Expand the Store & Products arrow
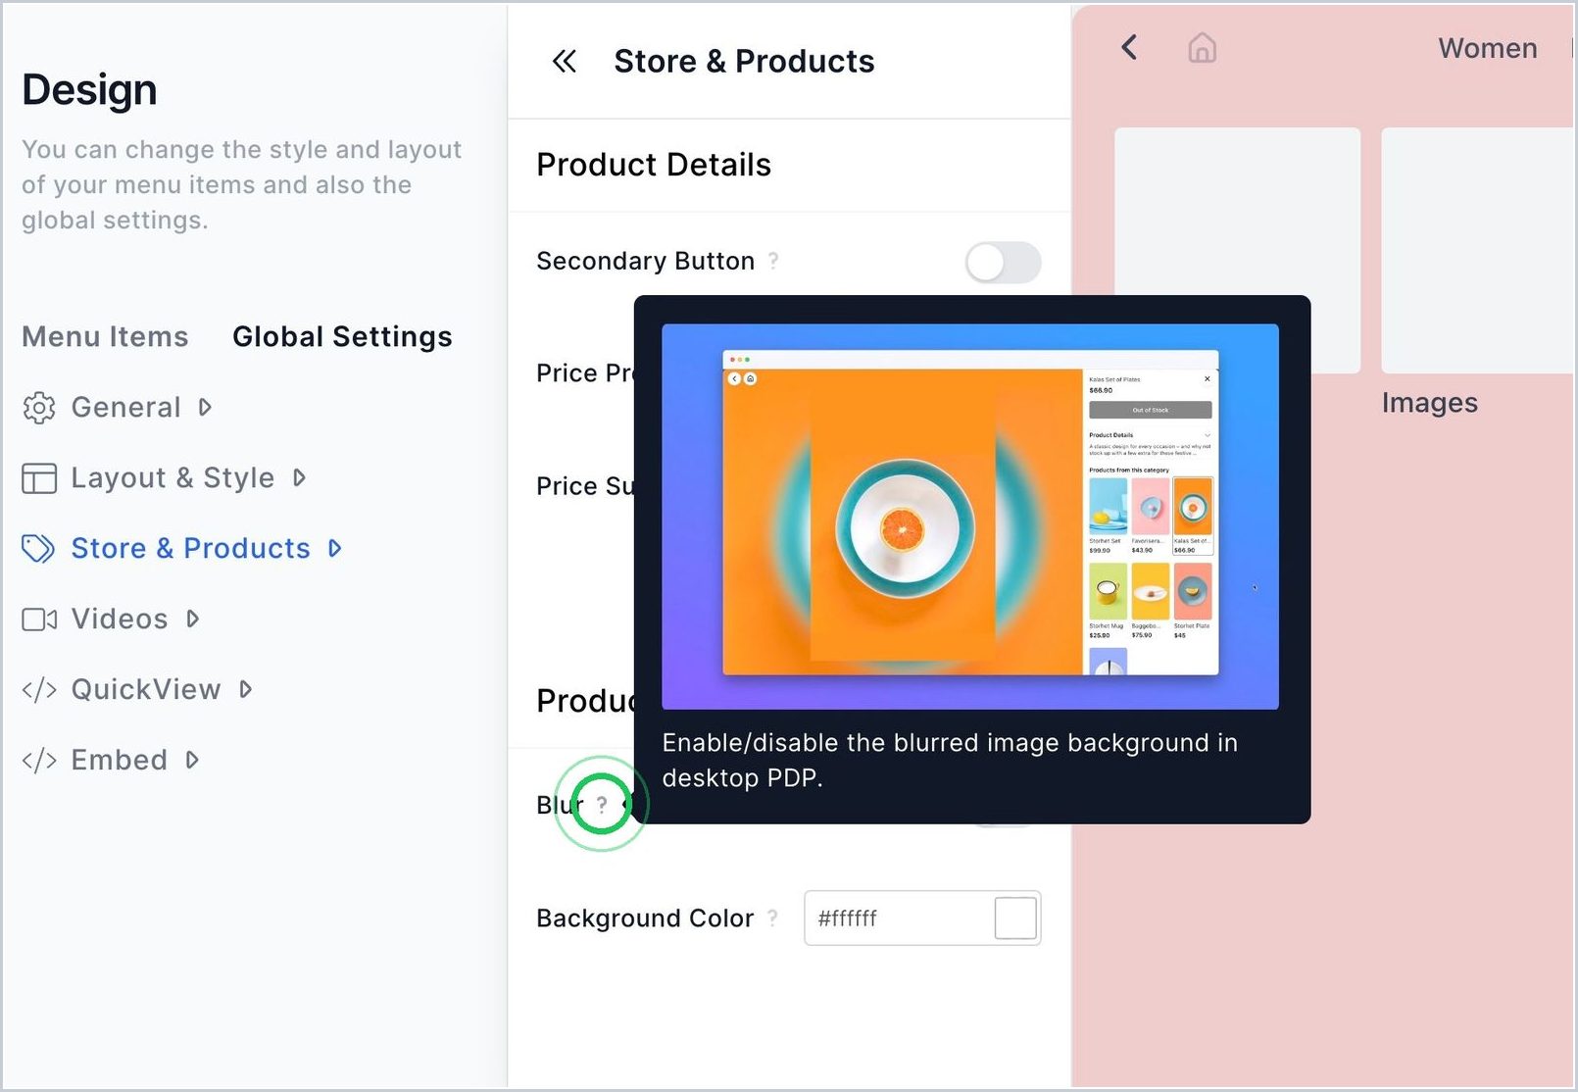Viewport: 1578px width, 1092px height. tap(335, 548)
